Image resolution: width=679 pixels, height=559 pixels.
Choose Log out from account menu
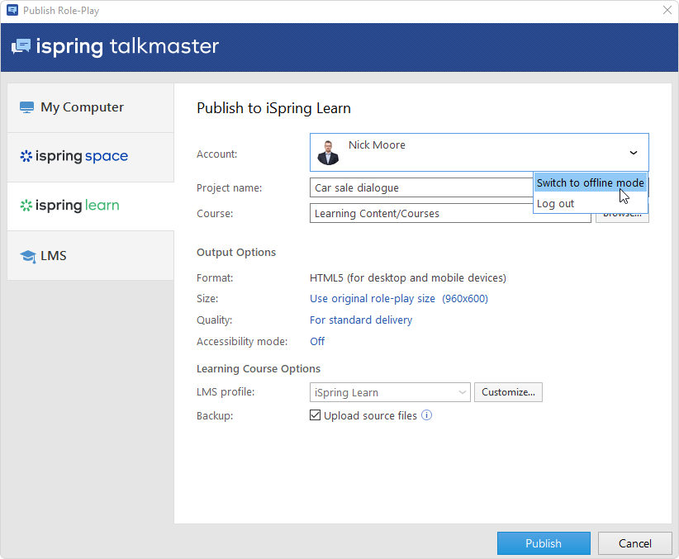coord(556,203)
